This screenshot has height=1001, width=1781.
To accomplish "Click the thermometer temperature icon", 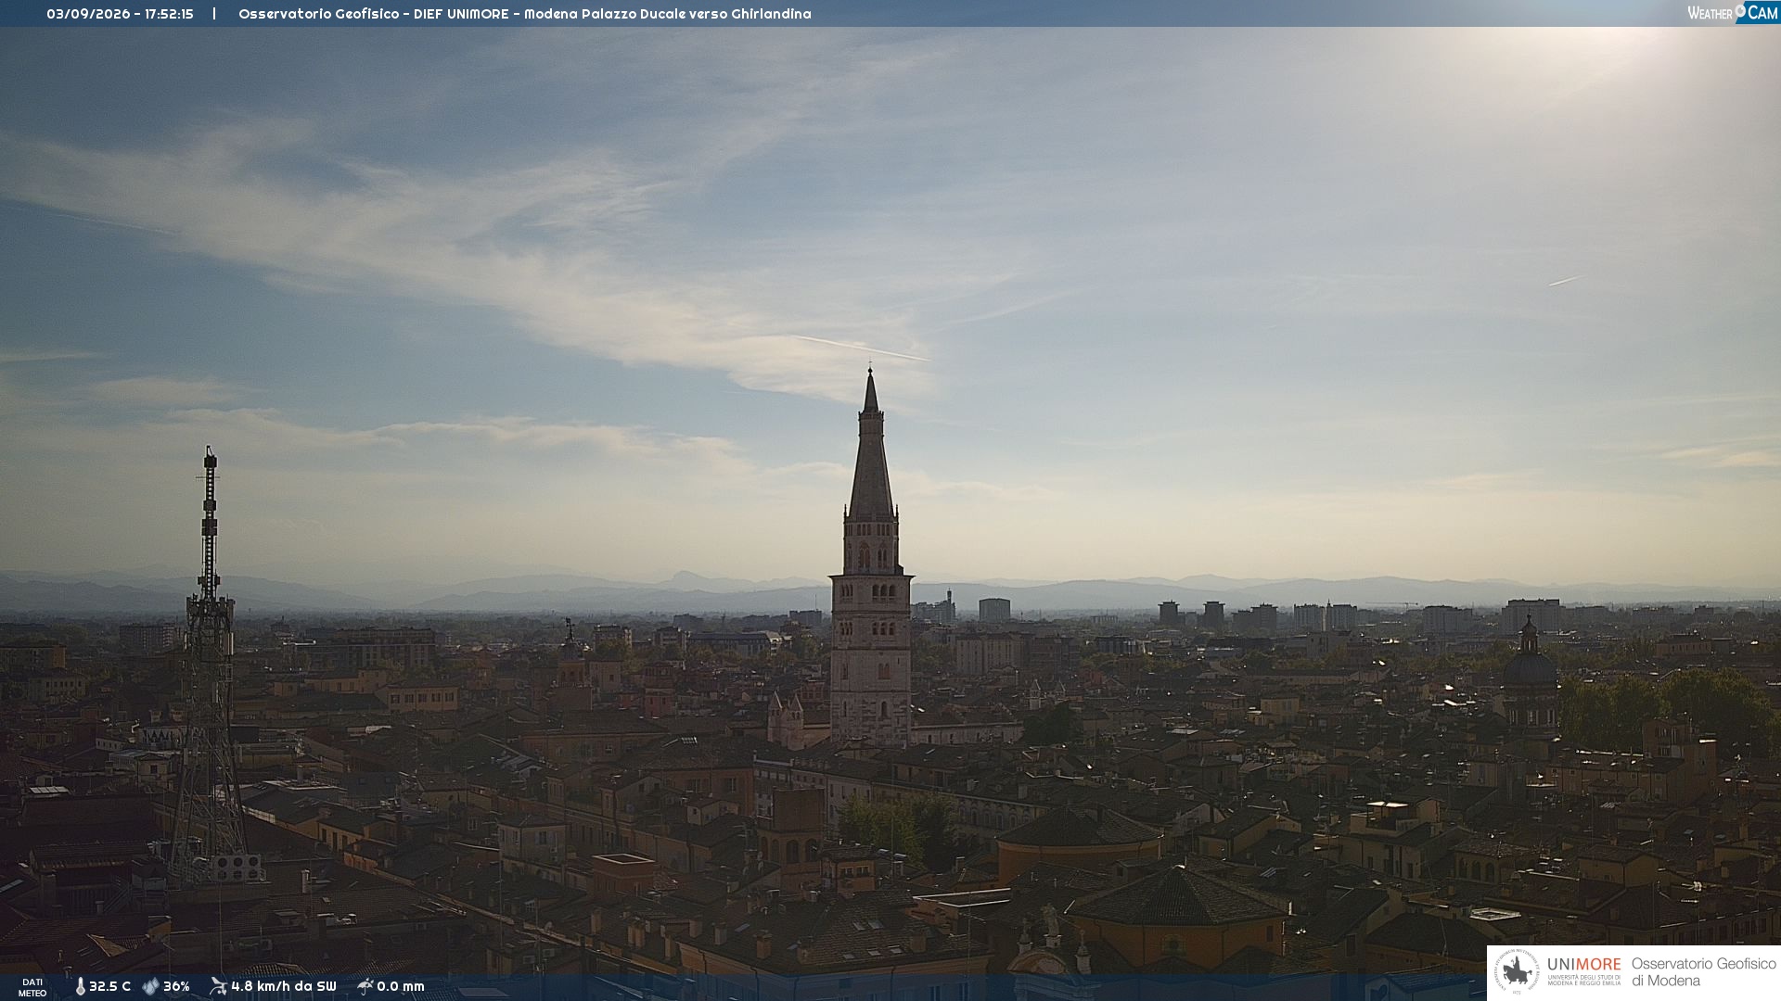I will click(81, 986).
